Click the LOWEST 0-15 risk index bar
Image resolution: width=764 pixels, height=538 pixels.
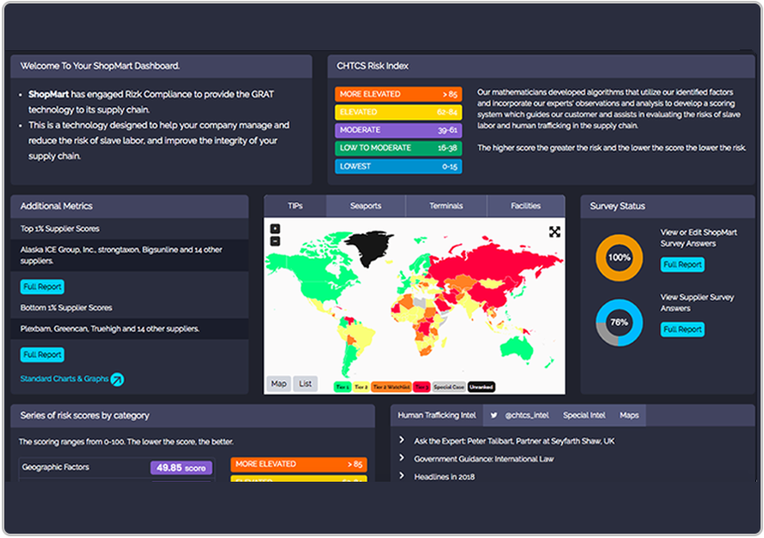(x=398, y=166)
